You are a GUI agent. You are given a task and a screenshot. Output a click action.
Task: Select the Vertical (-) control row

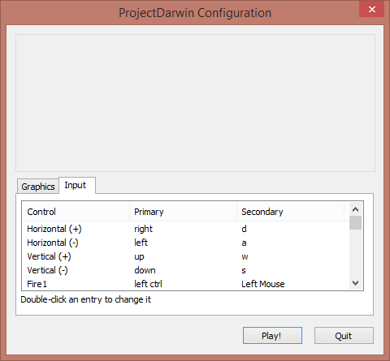[185, 270]
